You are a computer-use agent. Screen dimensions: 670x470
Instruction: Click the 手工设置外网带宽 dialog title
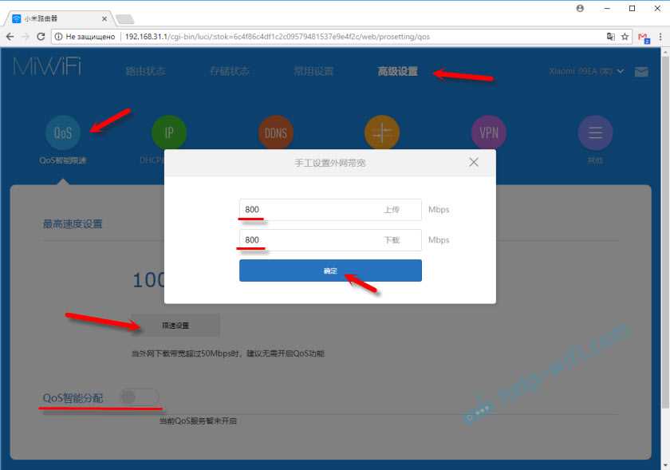[330, 163]
